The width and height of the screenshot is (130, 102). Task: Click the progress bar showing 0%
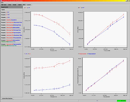coord(97,101)
